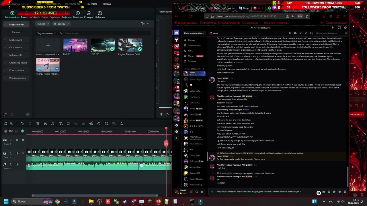
Task: Select the pointer selection tool in timeline toolbar
Action: click(x=11, y=123)
